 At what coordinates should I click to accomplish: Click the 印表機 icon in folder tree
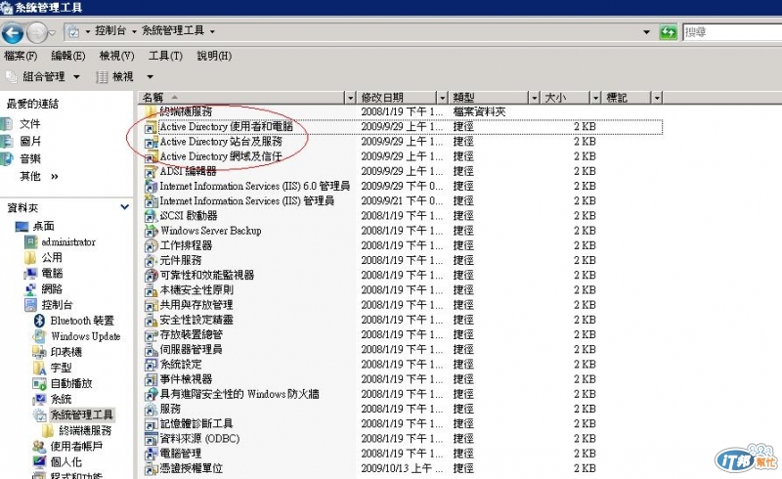[40, 352]
